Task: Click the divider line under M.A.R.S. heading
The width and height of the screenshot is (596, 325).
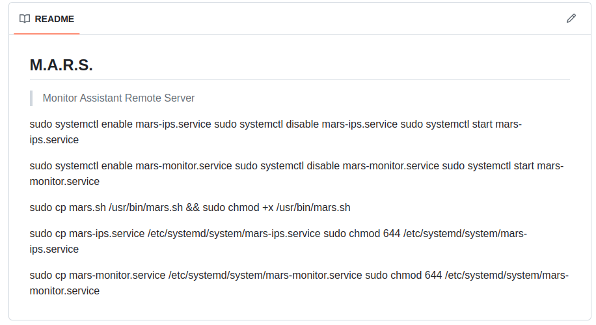Action: tap(299, 80)
